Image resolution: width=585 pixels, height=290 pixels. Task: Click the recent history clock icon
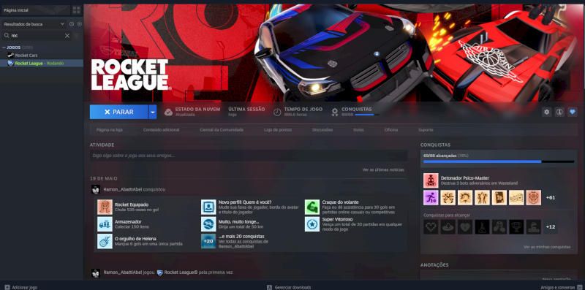tap(72, 24)
